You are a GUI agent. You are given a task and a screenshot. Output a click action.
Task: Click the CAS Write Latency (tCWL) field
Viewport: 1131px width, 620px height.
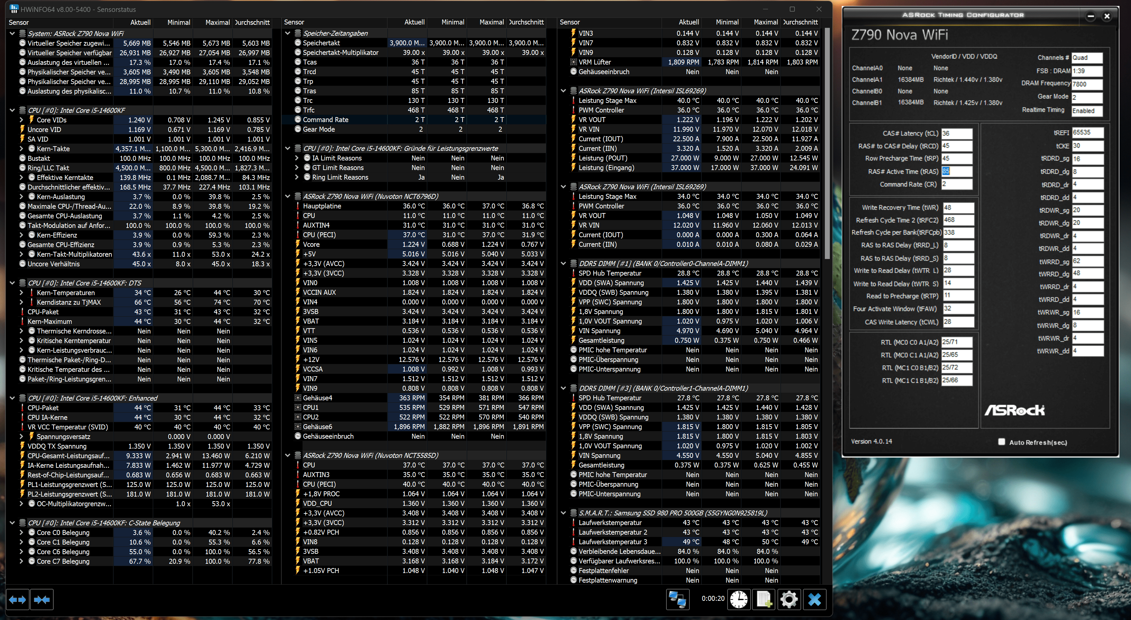[958, 322]
